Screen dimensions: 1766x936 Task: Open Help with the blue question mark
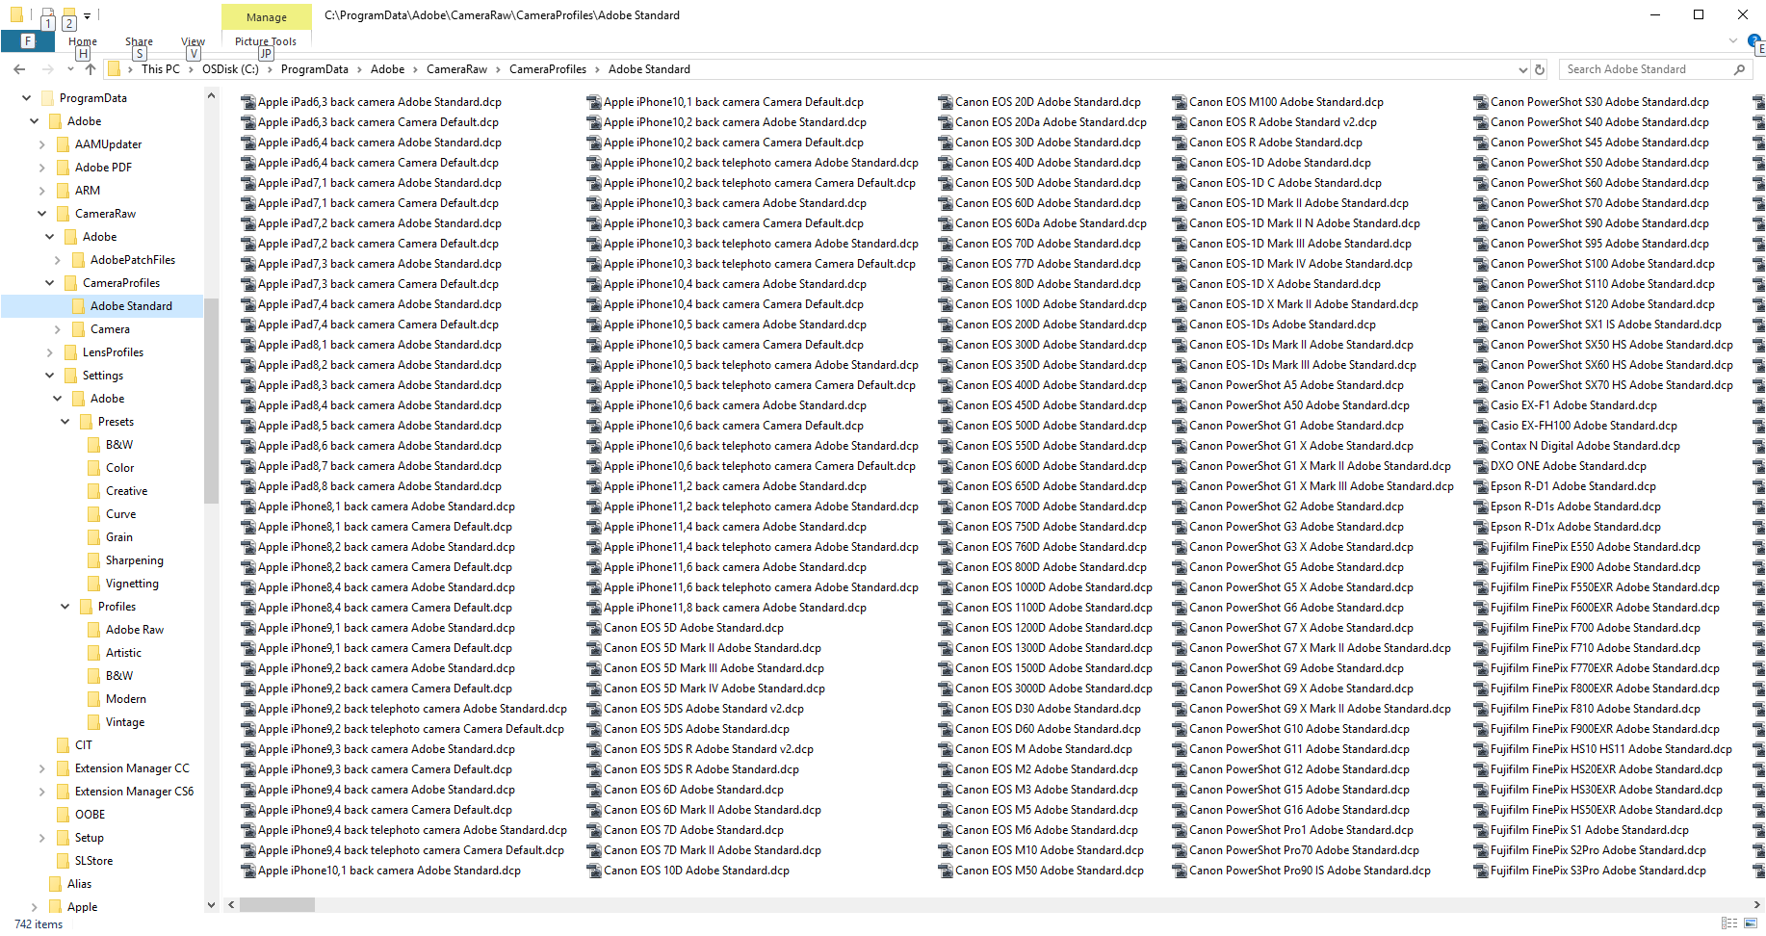coord(1754,41)
